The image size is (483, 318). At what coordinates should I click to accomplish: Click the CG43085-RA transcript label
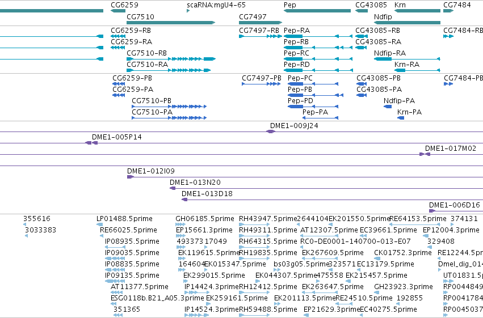tap(378, 42)
